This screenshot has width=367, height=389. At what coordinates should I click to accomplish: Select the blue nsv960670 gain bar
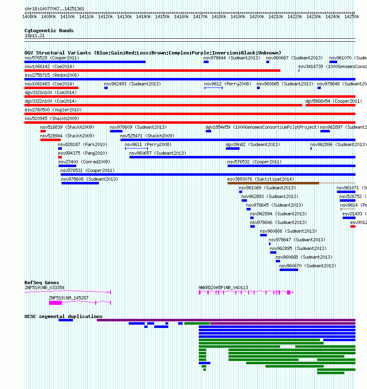pos(289,270)
